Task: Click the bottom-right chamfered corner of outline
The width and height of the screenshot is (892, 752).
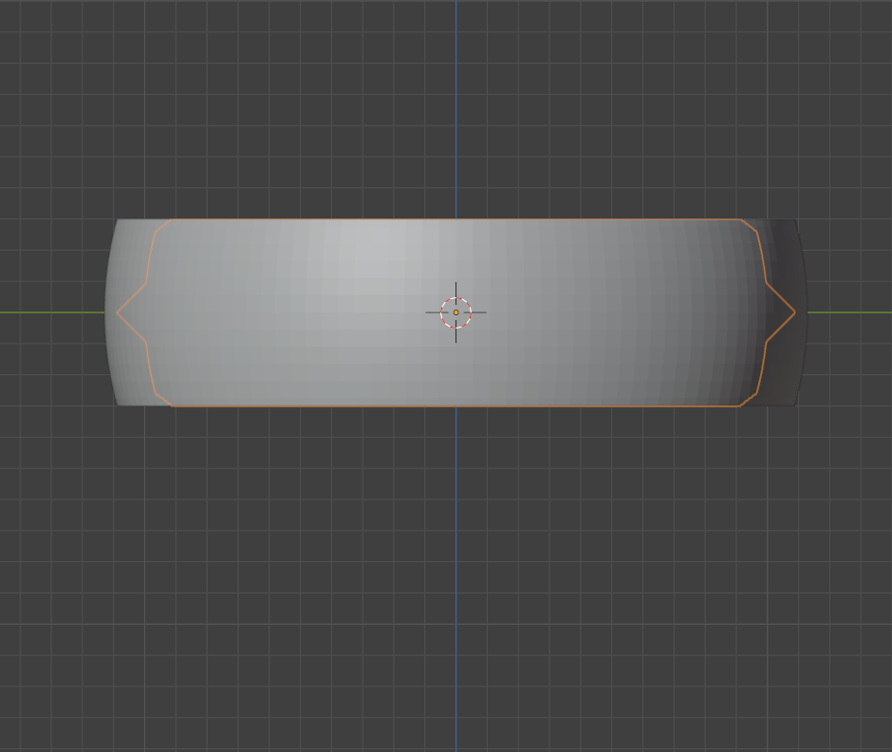Action: tap(749, 400)
